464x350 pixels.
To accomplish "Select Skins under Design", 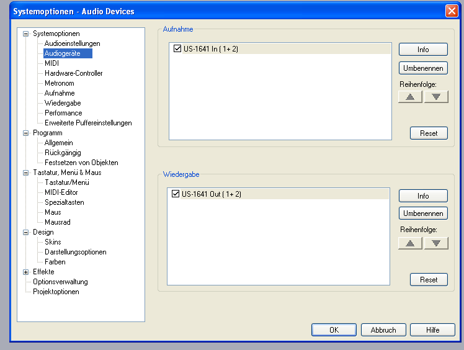I will coord(53,242).
